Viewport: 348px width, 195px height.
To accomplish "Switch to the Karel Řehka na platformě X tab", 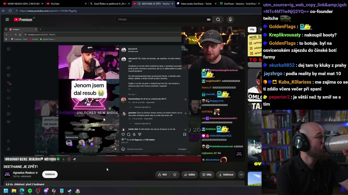I will (110, 4).
